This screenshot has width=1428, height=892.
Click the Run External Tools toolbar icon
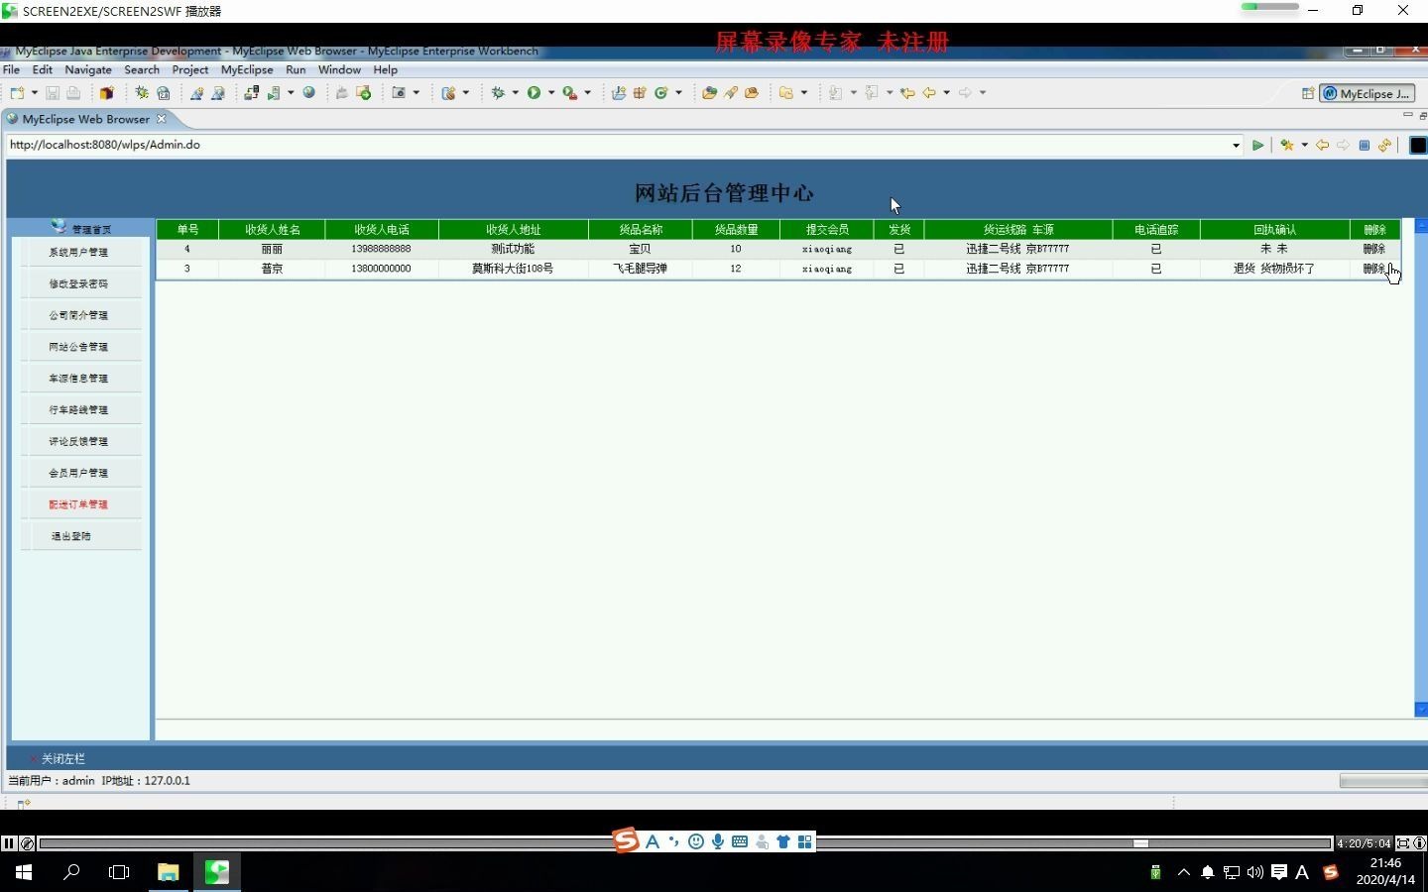569,93
